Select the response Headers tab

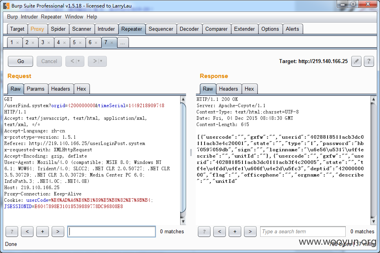229,89
